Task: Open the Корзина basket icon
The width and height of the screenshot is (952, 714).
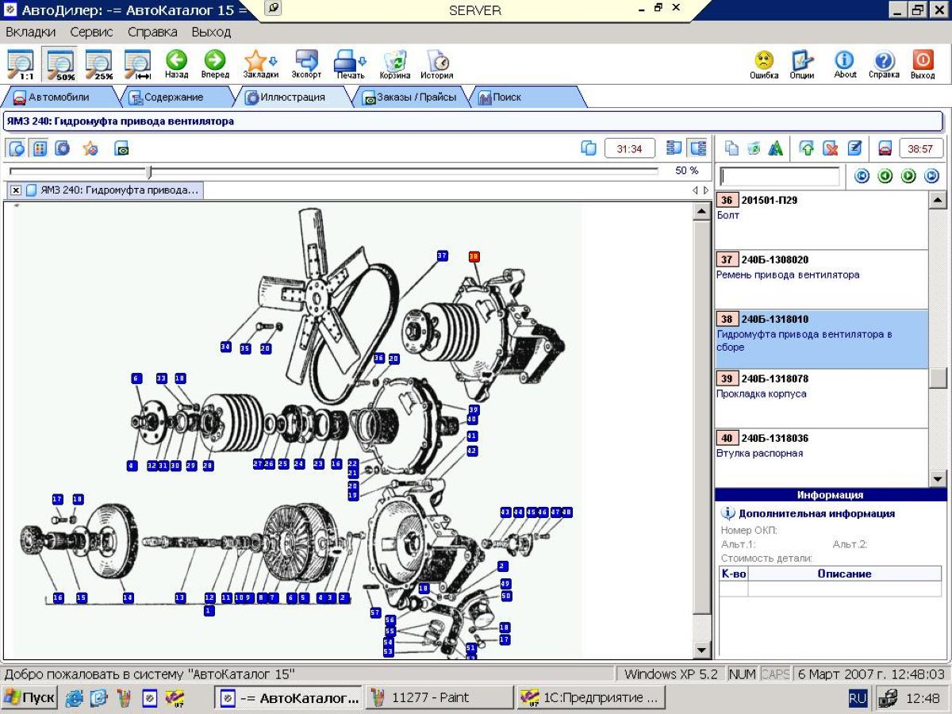Action: point(395,61)
